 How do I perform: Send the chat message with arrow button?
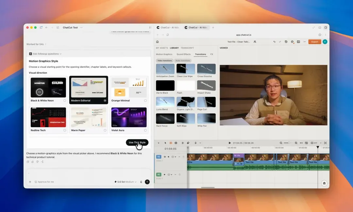coord(147,182)
